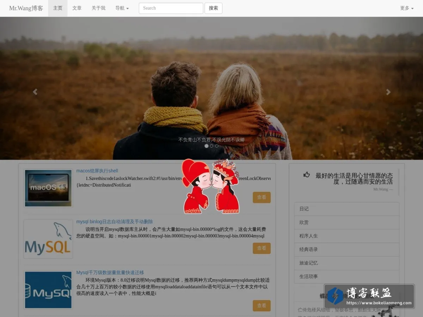This screenshot has height=317, width=423.
Task: Focus the Search input field
Action: [x=171, y=8]
